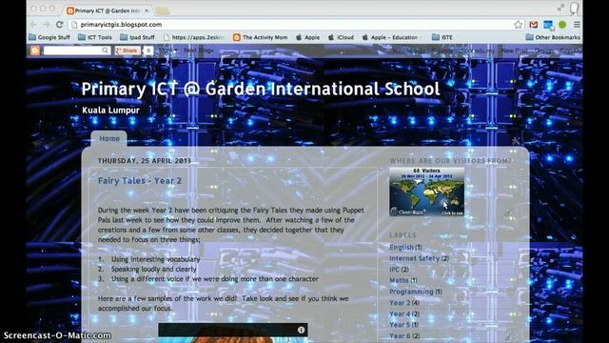Click the navbar search magnifier icon
The width and height of the screenshot is (609, 343).
(105, 50)
